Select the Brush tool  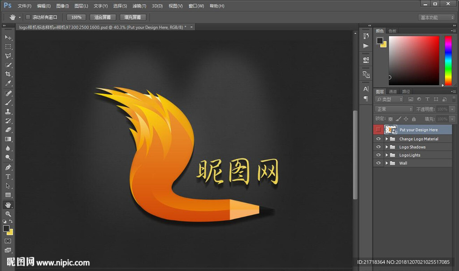[8, 102]
